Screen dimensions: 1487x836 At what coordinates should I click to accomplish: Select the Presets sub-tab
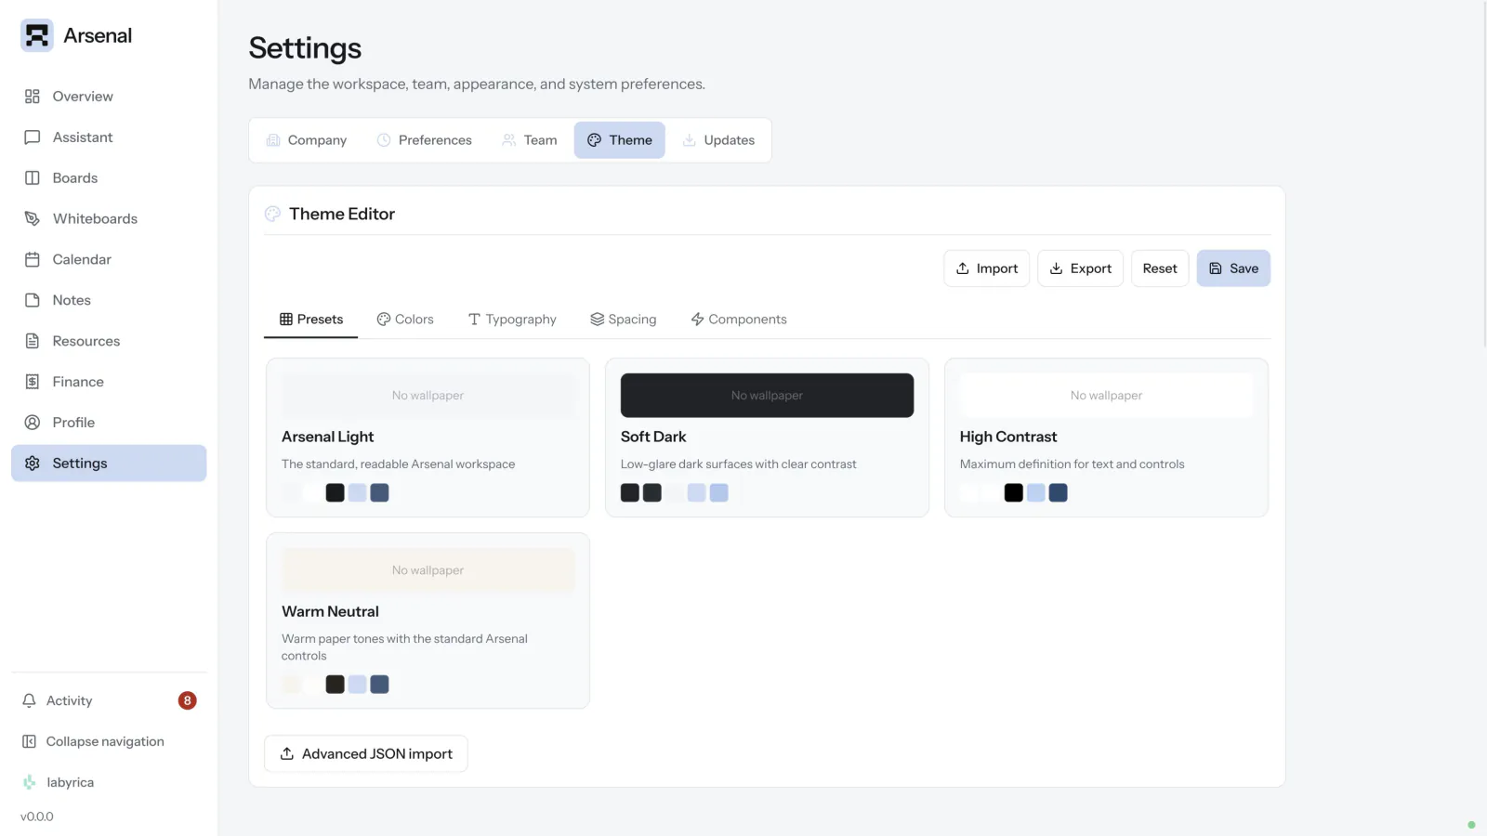pyautogui.click(x=311, y=320)
